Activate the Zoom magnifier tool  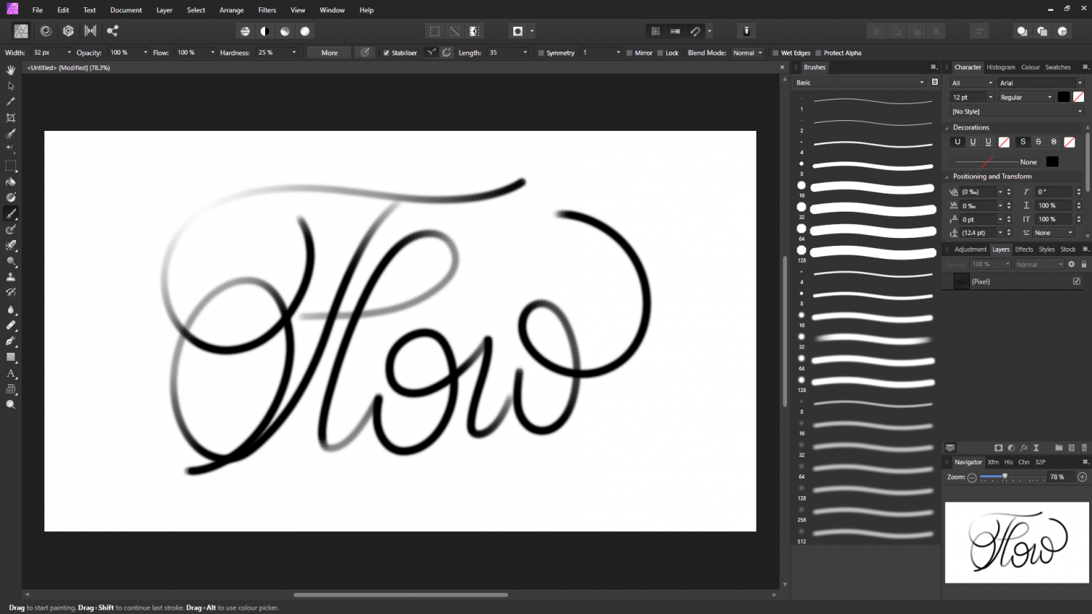11,404
